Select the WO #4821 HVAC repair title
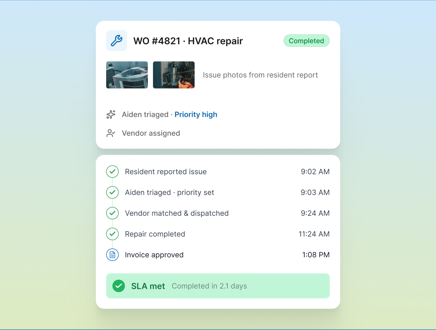This screenshot has width=436, height=330. tap(188, 41)
